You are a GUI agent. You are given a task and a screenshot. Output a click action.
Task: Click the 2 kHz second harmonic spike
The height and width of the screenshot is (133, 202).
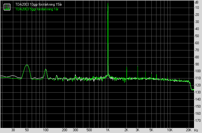(127, 72)
